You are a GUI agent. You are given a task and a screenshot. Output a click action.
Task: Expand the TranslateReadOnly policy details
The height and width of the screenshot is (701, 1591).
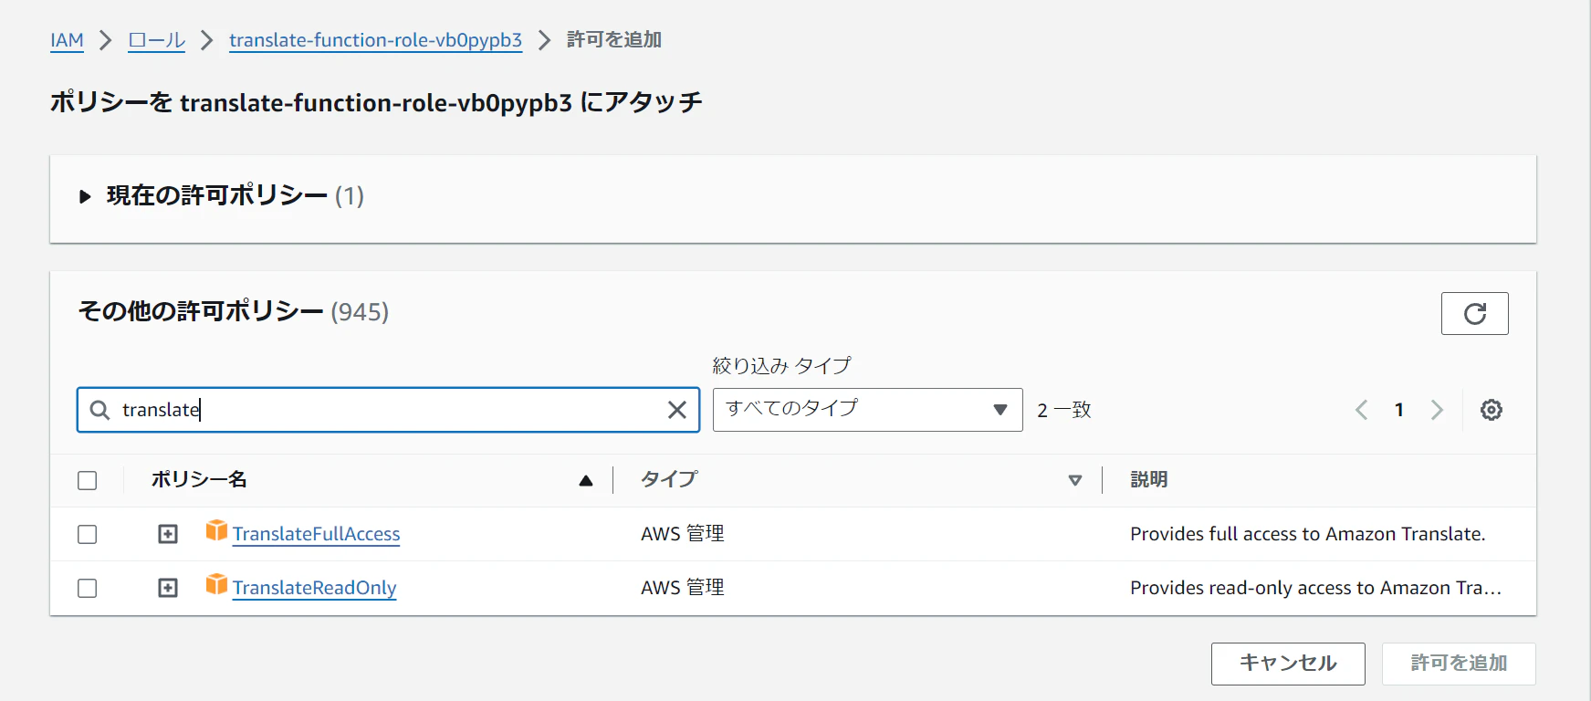click(x=168, y=588)
